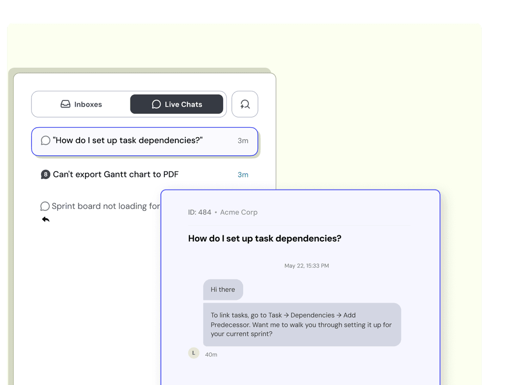Select the "Hi there" message bubble
516x385 pixels.
point(223,290)
